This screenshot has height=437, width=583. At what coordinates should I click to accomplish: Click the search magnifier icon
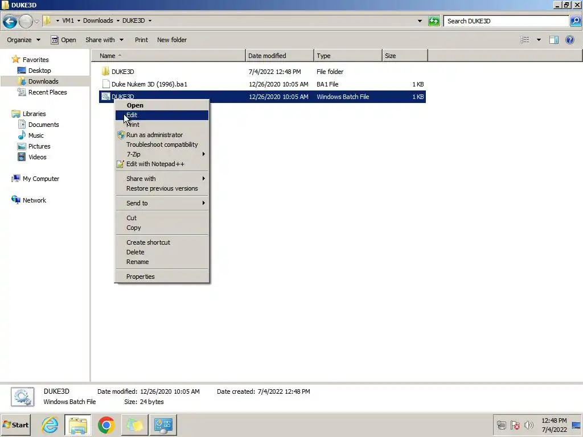click(x=575, y=21)
